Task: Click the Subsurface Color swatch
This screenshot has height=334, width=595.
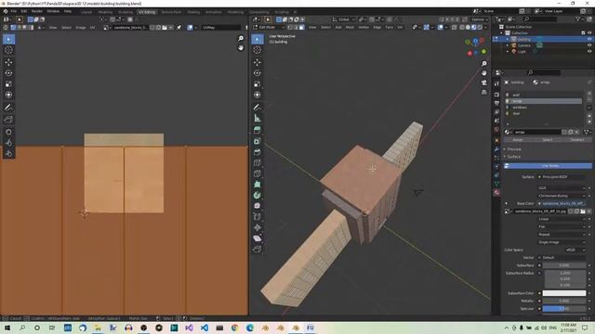Action: tap(564, 293)
